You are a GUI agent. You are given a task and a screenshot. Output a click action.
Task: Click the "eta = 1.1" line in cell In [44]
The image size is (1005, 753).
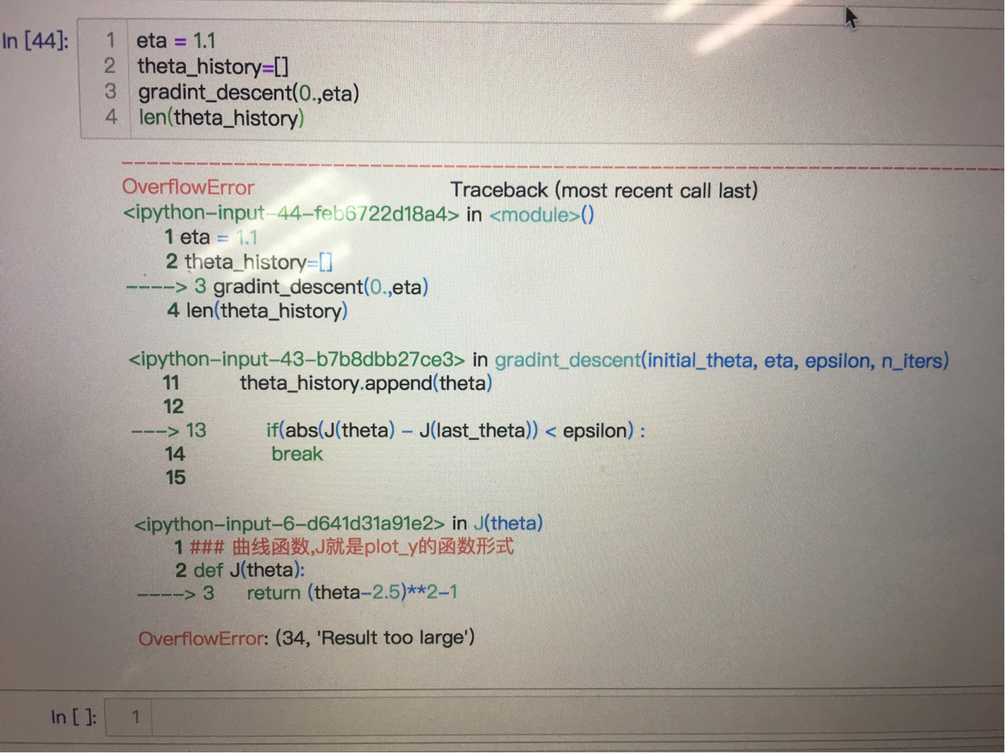click(x=176, y=41)
